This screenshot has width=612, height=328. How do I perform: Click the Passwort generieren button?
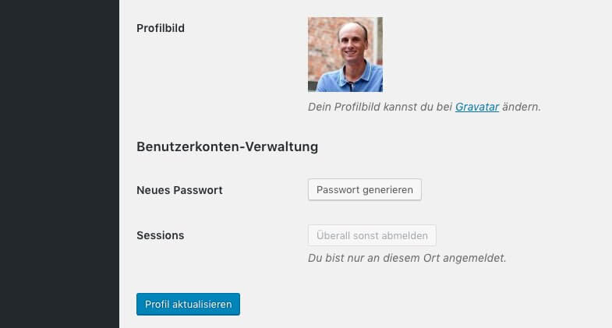click(365, 189)
